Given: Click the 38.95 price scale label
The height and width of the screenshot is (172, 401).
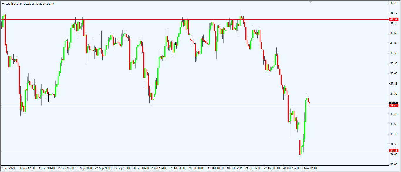Looking at the screenshot, I should point(394,63).
